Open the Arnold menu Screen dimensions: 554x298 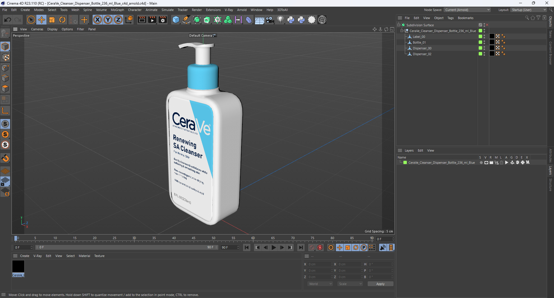pos(242,10)
